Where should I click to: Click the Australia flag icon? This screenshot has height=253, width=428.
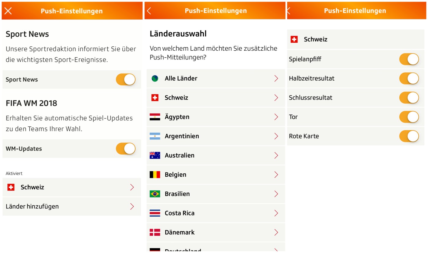[155, 155]
